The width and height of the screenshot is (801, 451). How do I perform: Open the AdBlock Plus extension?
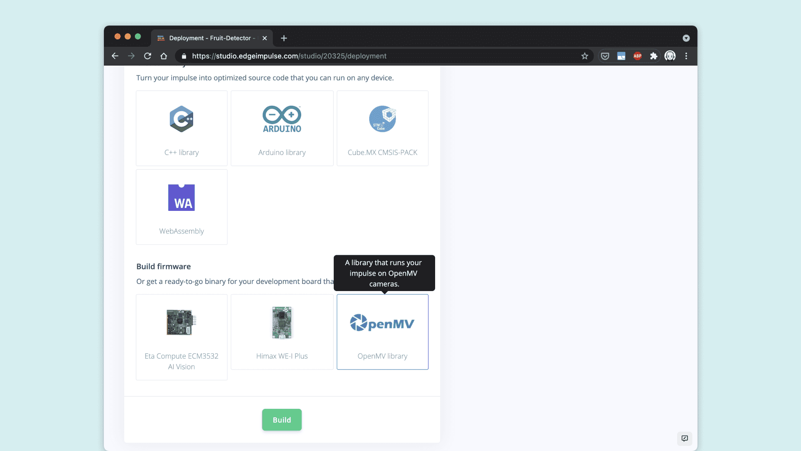point(637,56)
